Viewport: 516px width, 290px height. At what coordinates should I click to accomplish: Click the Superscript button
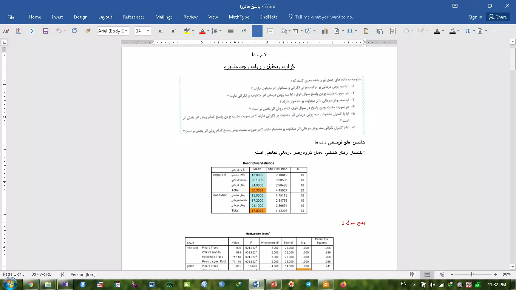173,31
